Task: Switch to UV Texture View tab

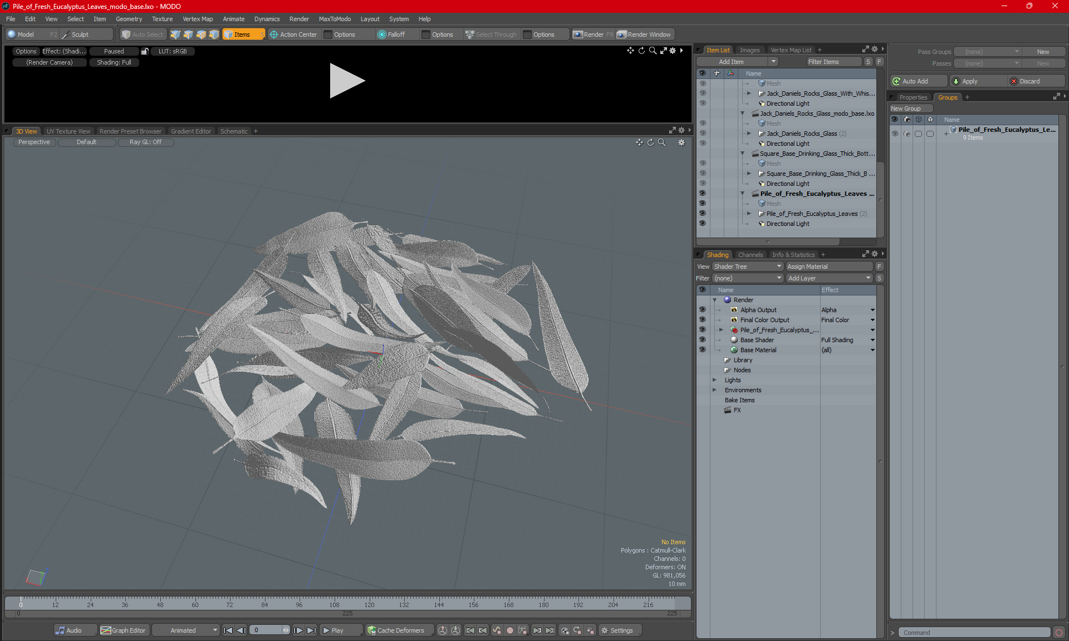Action: tap(68, 131)
